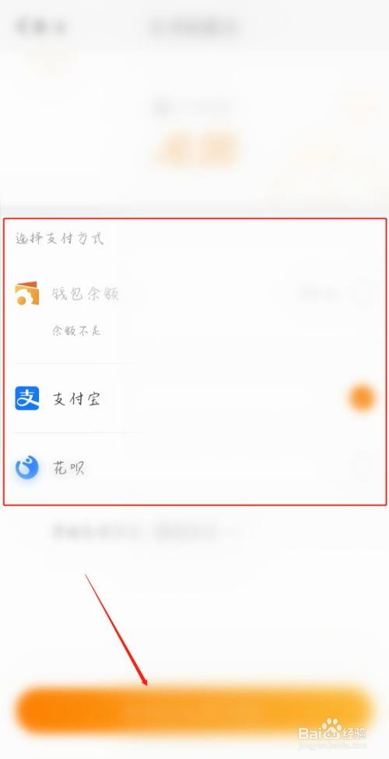Tap the left blurred orange tag button

[x=177, y=149]
